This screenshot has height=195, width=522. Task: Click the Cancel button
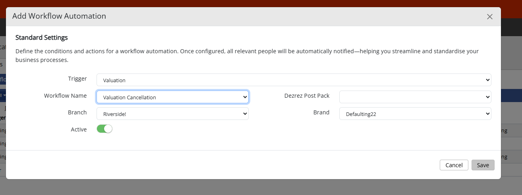(x=454, y=165)
